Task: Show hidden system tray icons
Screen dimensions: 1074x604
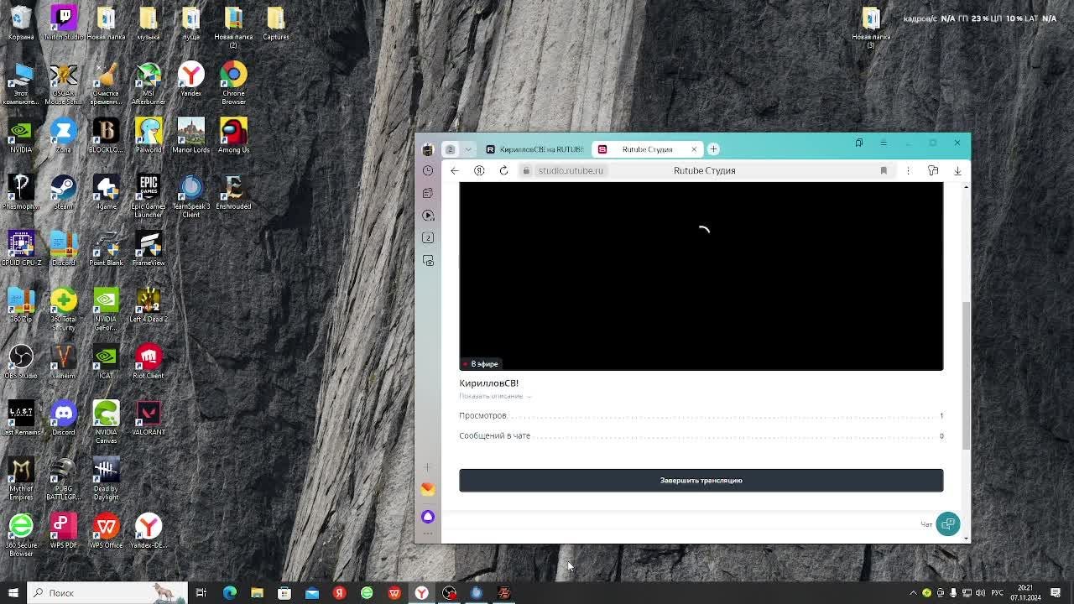Action: (913, 593)
